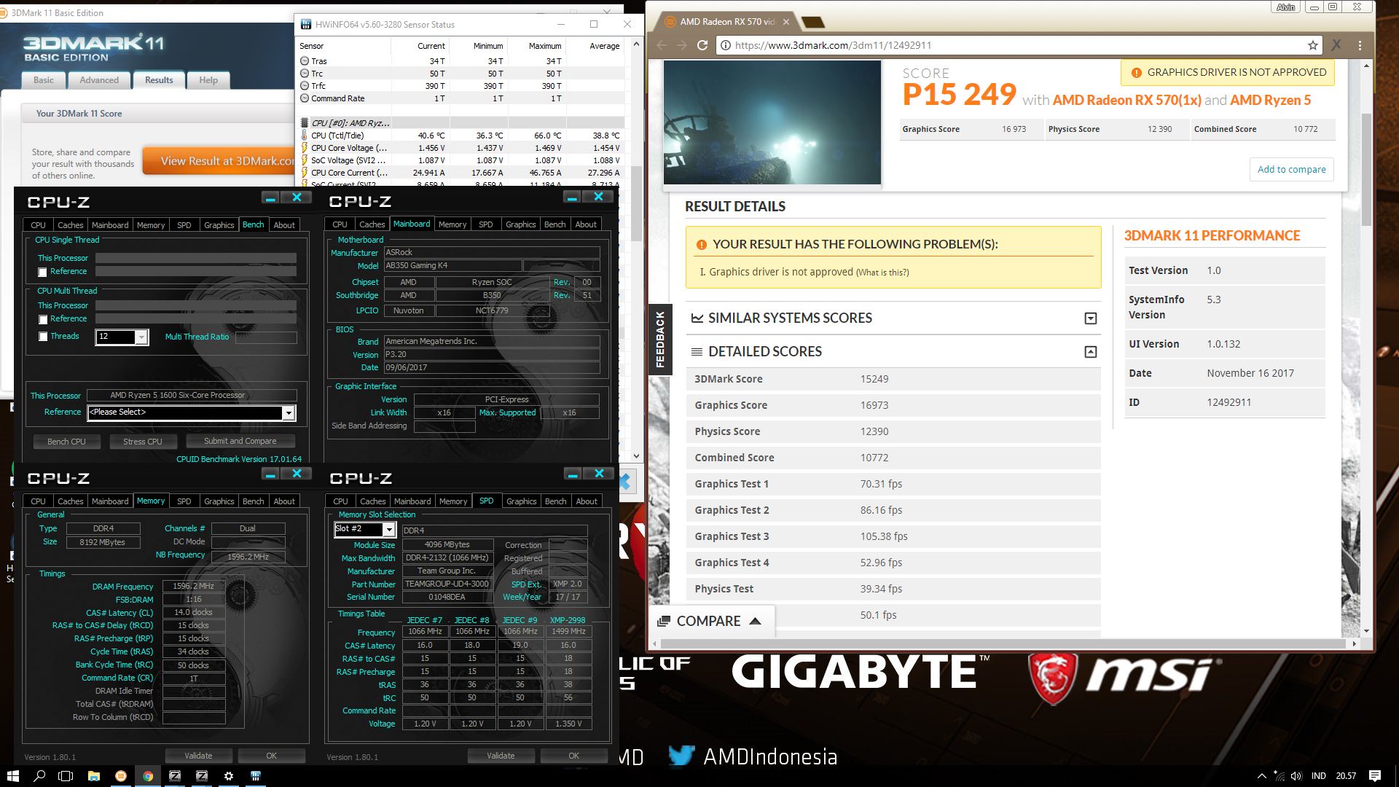This screenshot has height=787, width=1399.
Task: Switch to Chrome on the taskbar
Action: pos(148,776)
